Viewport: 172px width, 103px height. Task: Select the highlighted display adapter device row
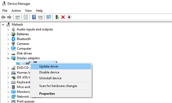[36, 63]
